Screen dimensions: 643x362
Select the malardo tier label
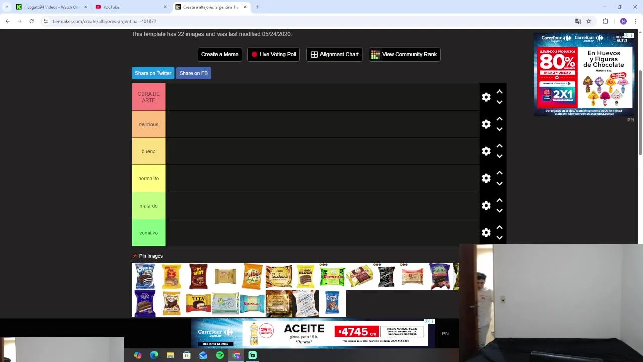(x=148, y=206)
